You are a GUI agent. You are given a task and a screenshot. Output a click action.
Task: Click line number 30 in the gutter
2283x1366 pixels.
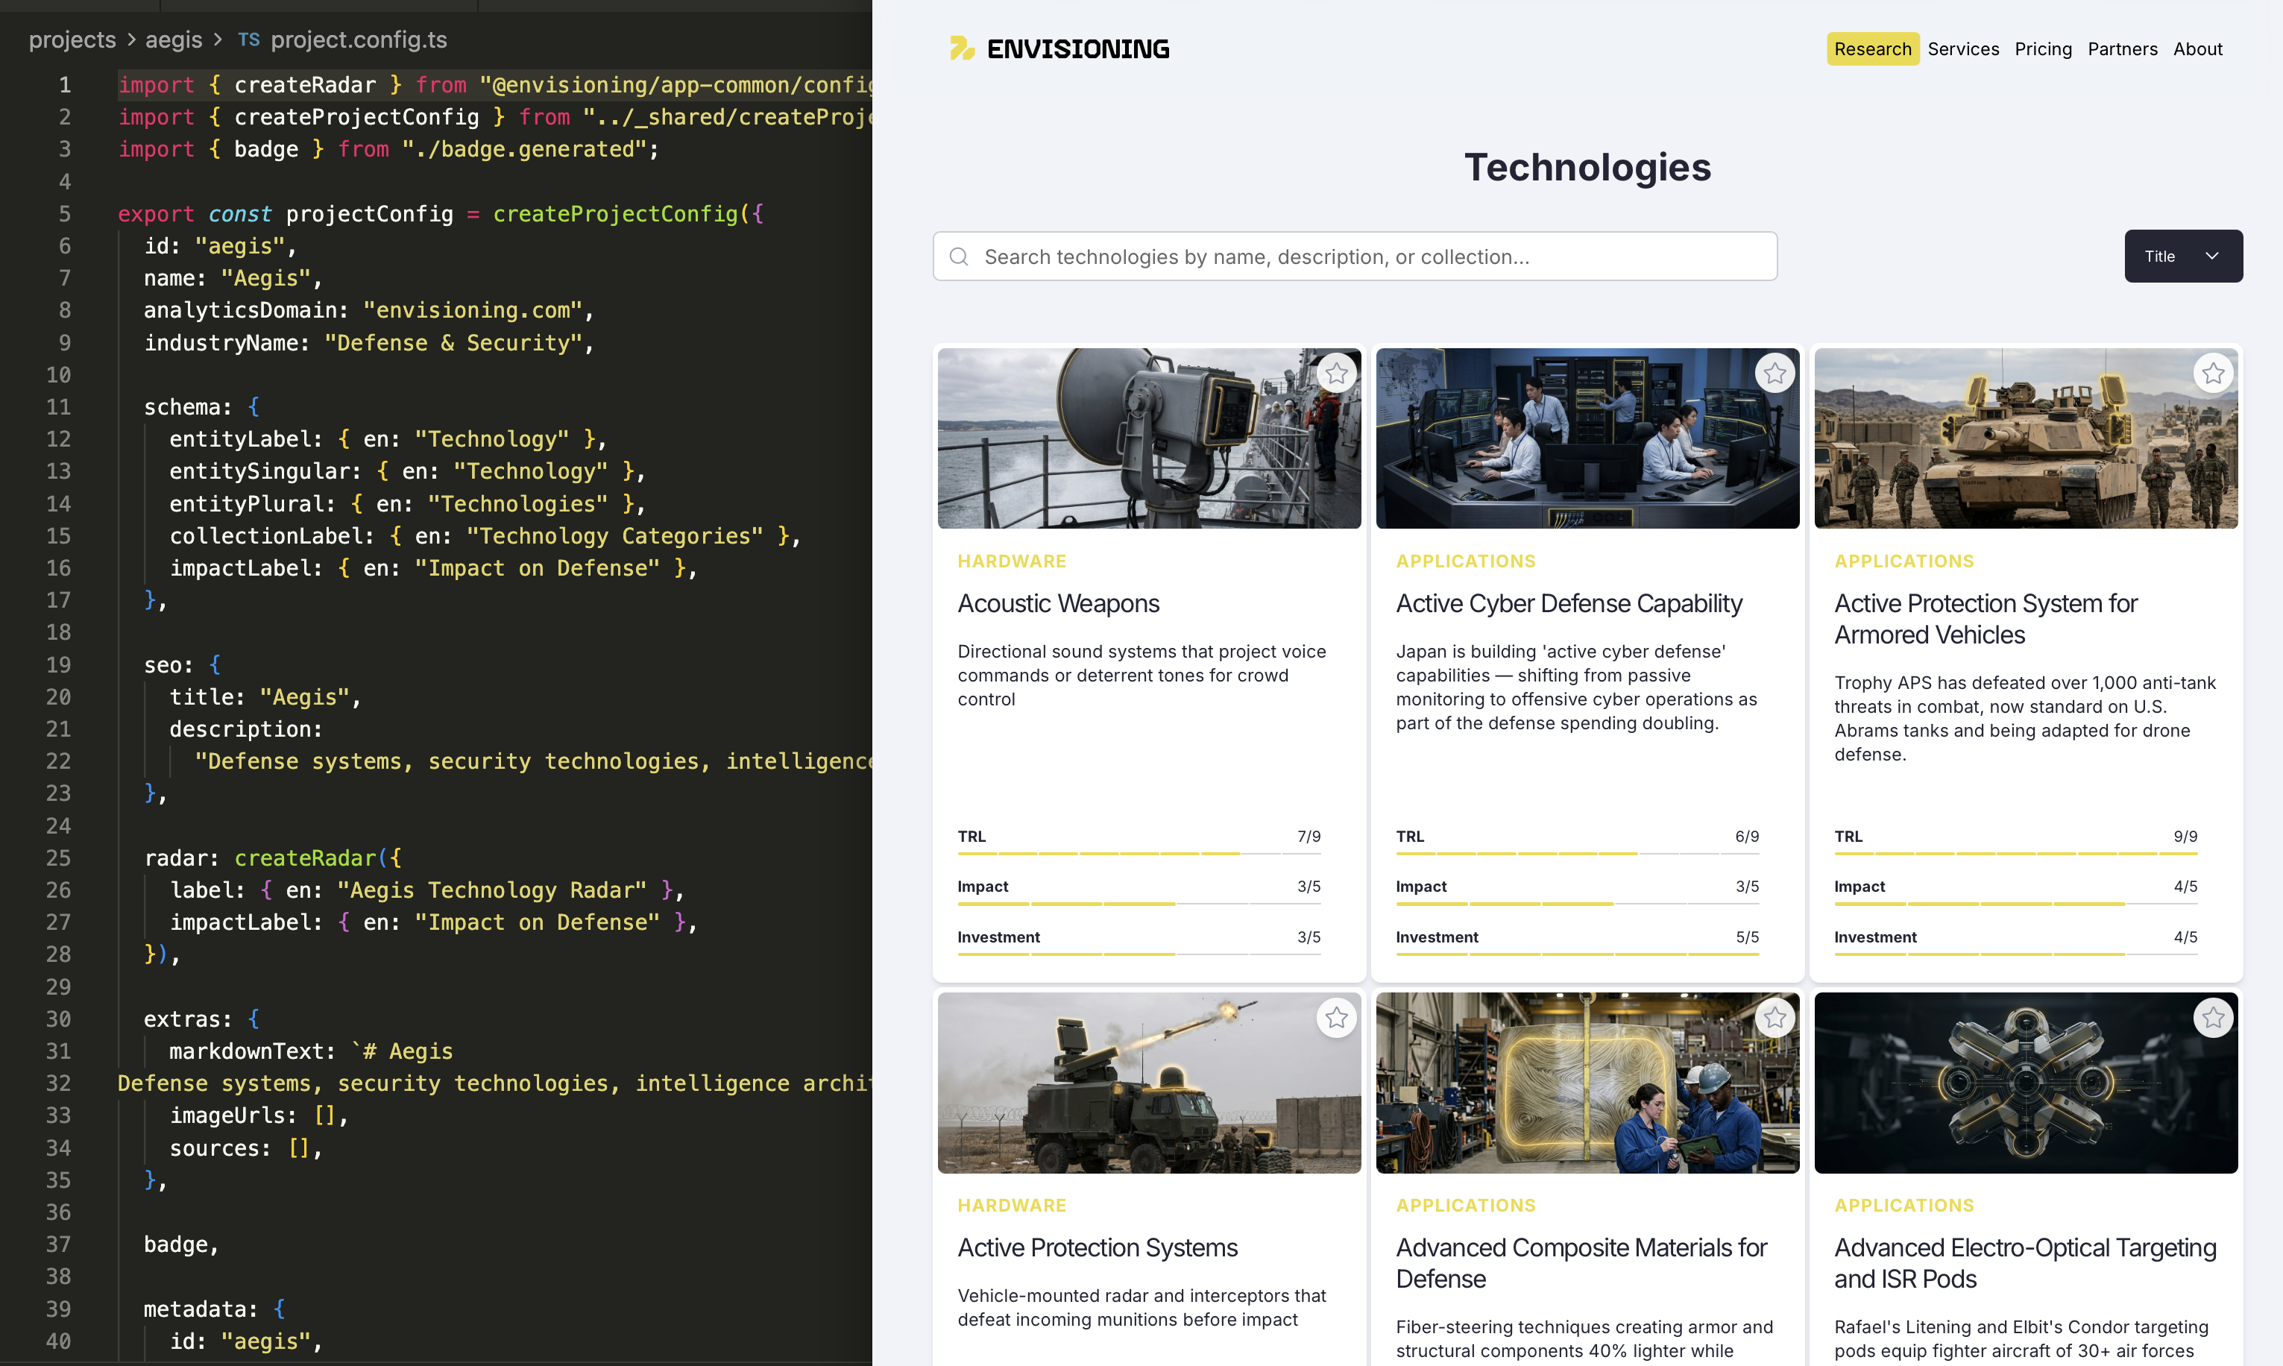[x=59, y=1019]
